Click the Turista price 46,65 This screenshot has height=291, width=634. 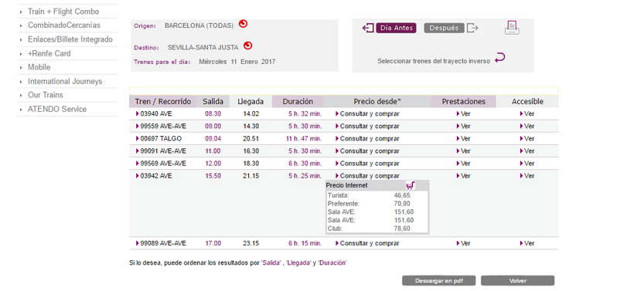pos(402,195)
